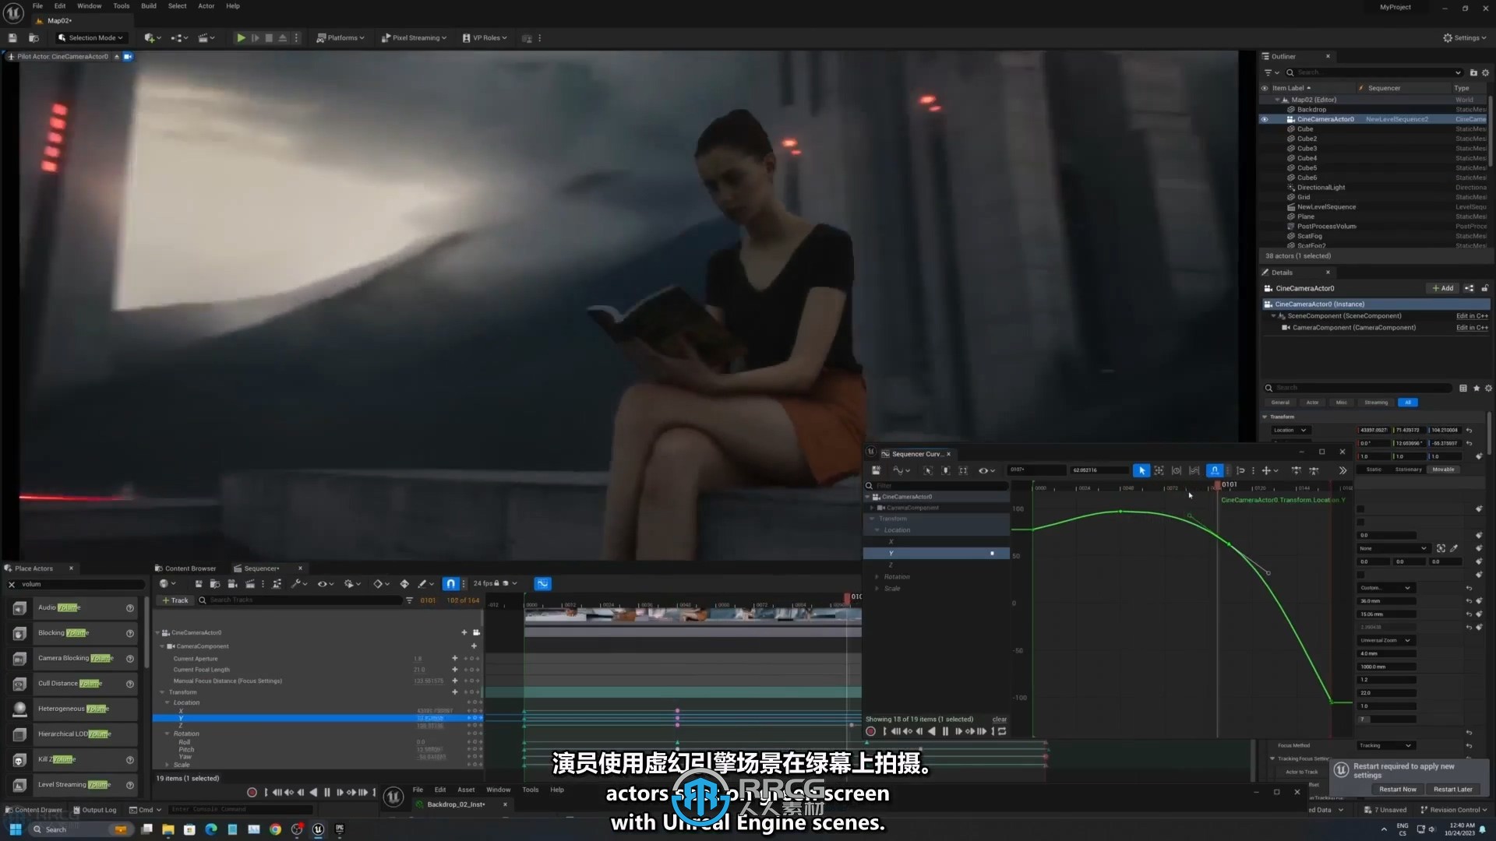The width and height of the screenshot is (1496, 841).
Task: Set mobility to Static in Details
Action: [x=1374, y=470]
